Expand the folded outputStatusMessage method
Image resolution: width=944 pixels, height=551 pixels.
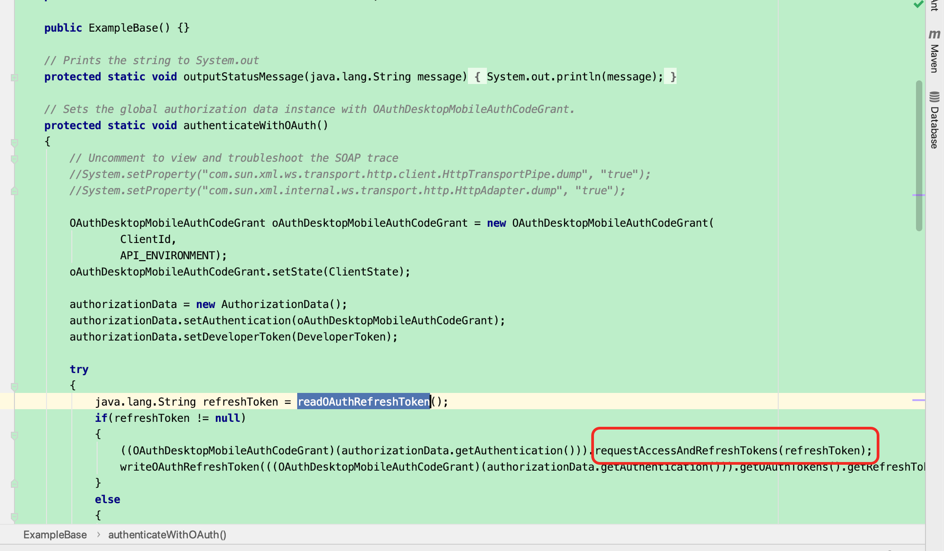pos(14,77)
